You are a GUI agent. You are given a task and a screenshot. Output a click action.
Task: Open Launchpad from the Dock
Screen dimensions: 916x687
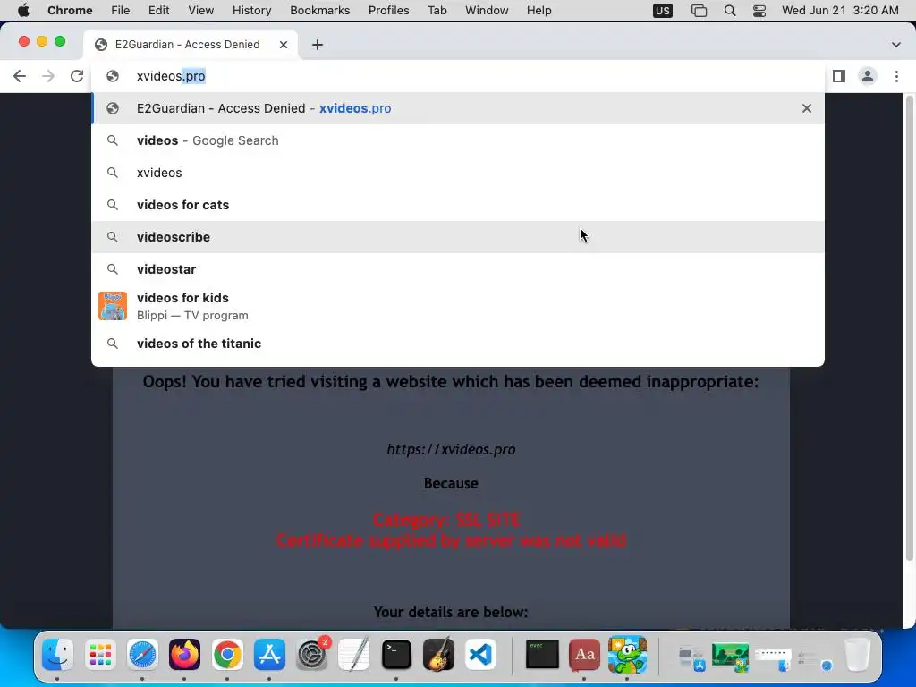coord(100,654)
